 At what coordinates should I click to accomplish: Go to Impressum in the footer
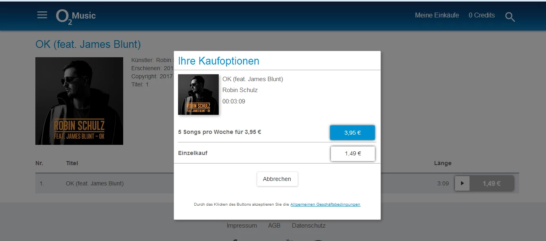tap(242, 226)
